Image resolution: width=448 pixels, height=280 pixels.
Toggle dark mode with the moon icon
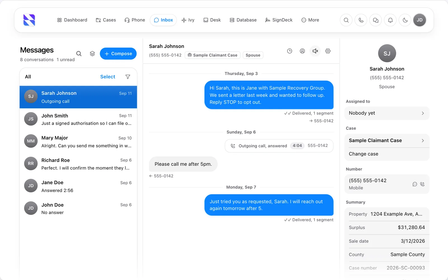[405, 20]
